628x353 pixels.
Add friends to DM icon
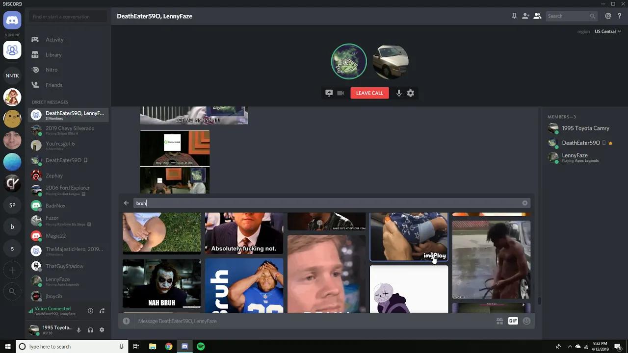coord(525,16)
